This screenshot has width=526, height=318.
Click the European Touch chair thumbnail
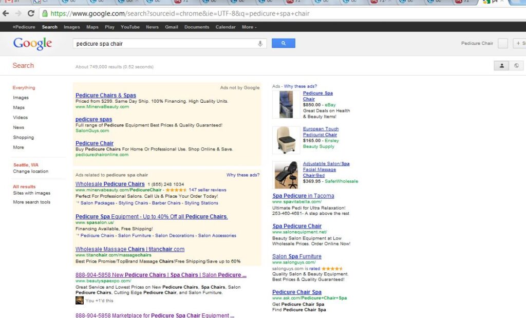[x=286, y=140]
